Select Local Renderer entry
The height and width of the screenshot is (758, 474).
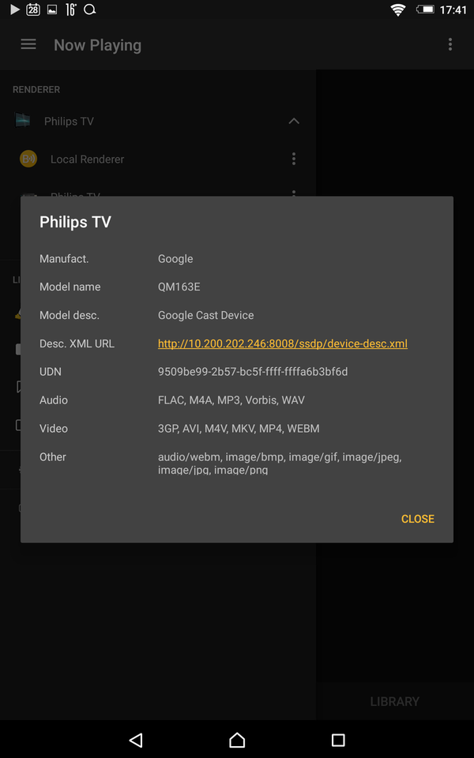tap(87, 159)
